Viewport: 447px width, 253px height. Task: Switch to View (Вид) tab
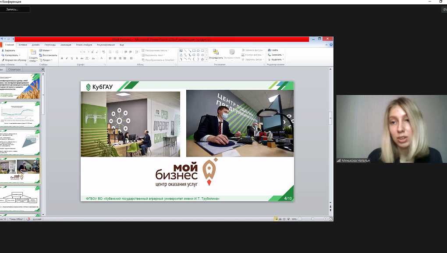[122, 45]
